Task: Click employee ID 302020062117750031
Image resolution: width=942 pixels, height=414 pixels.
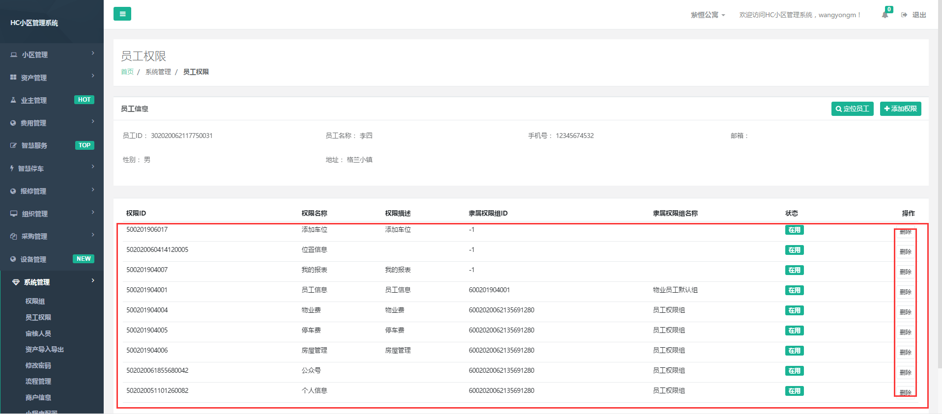Action: pos(182,136)
